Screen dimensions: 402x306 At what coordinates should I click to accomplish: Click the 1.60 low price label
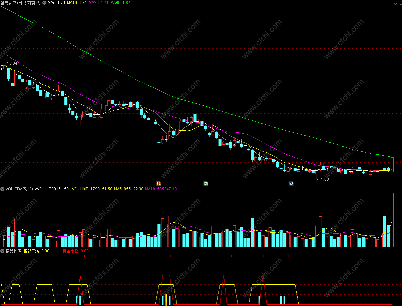pyautogui.click(x=325, y=179)
